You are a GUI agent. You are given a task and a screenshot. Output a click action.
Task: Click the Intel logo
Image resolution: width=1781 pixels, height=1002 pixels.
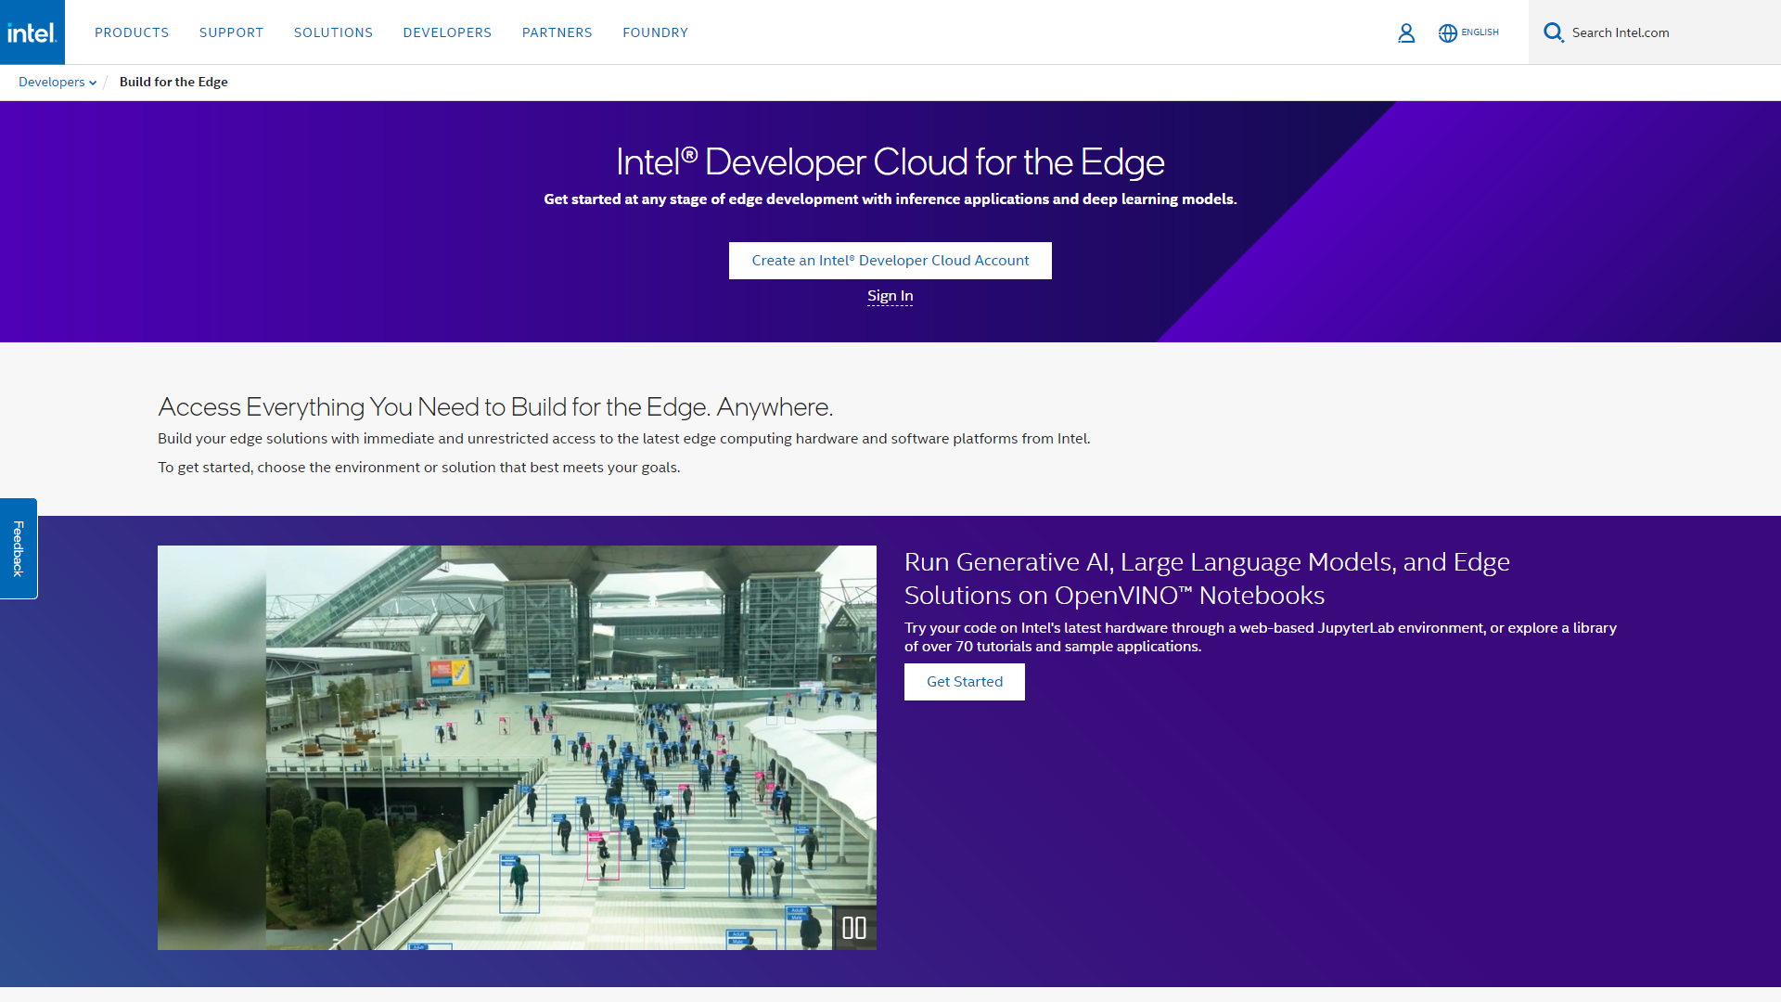(32, 32)
